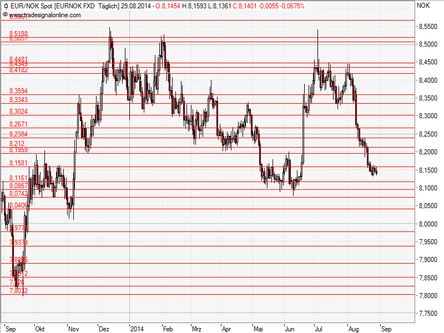This screenshot has width=444, height=333.
Task: Click the 8,5500 value on price axis
Action: click(428, 27)
